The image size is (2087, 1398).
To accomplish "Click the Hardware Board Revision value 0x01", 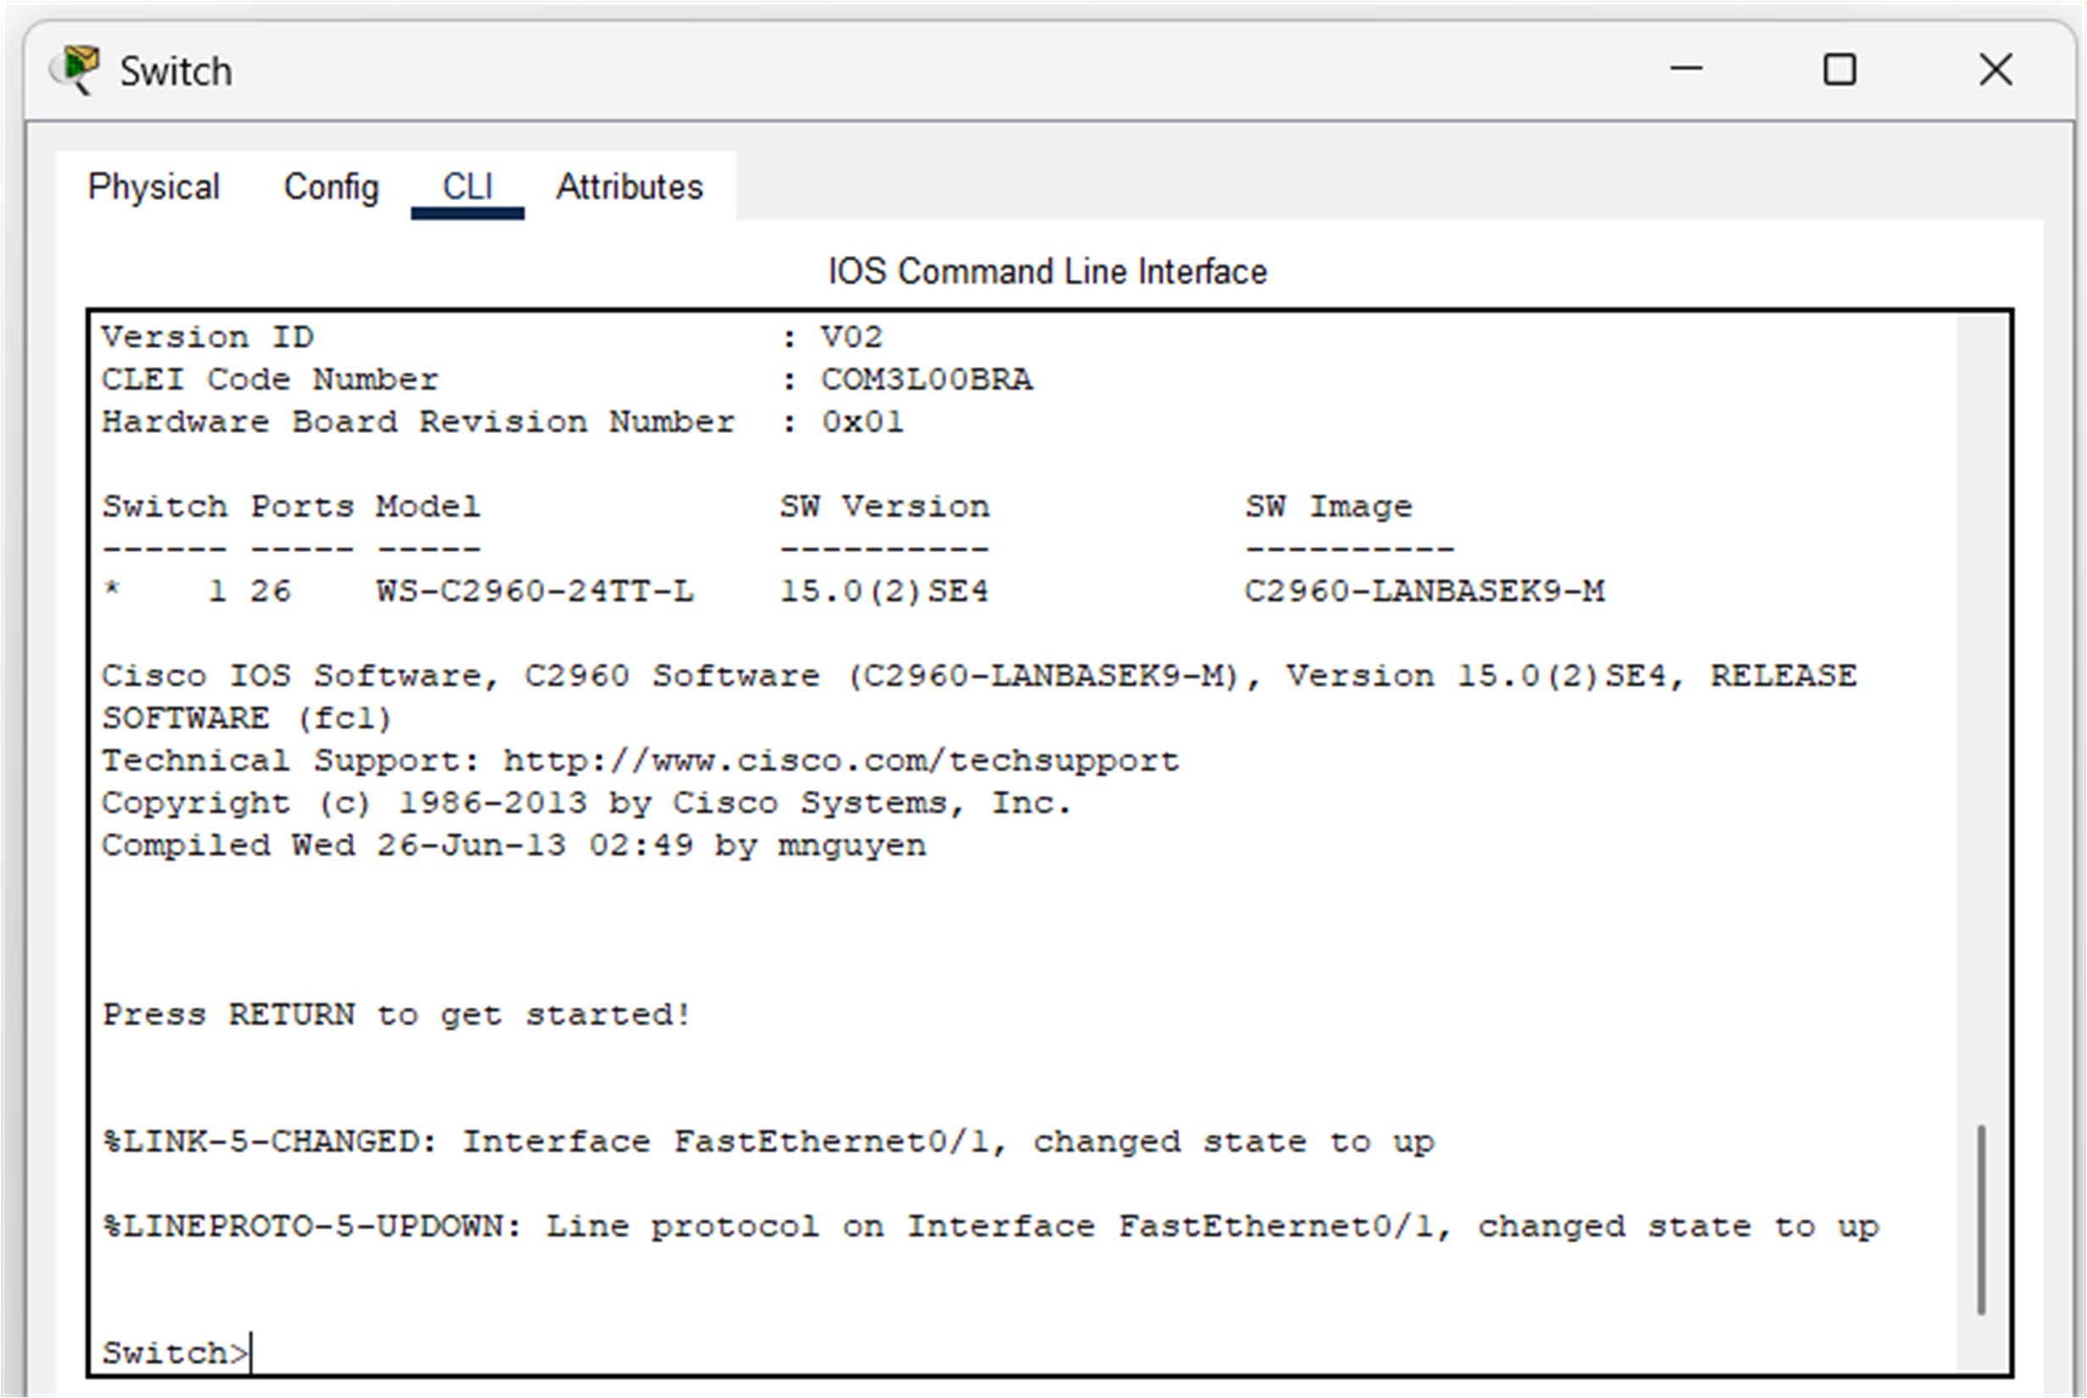I will (860, 420).
